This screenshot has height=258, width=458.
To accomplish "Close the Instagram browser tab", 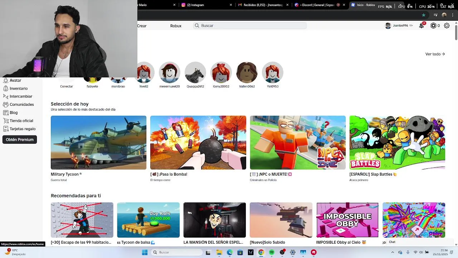I will (x=231, y=5).
